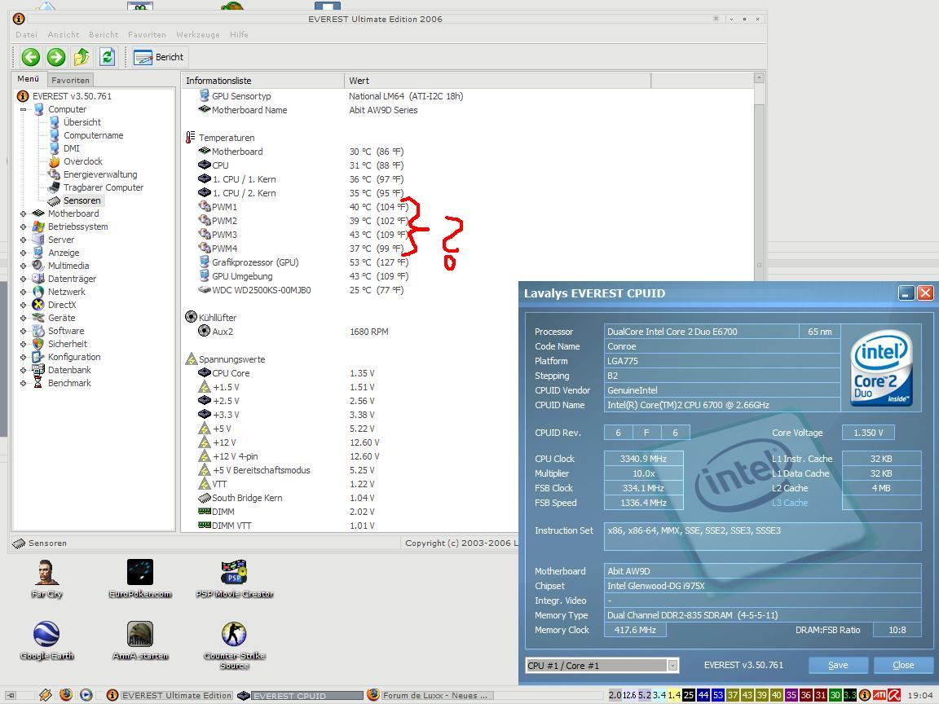
Task: Open the PSP Movie Creator desktop icon
Action: pyautogui.click(x=234, y=579)
